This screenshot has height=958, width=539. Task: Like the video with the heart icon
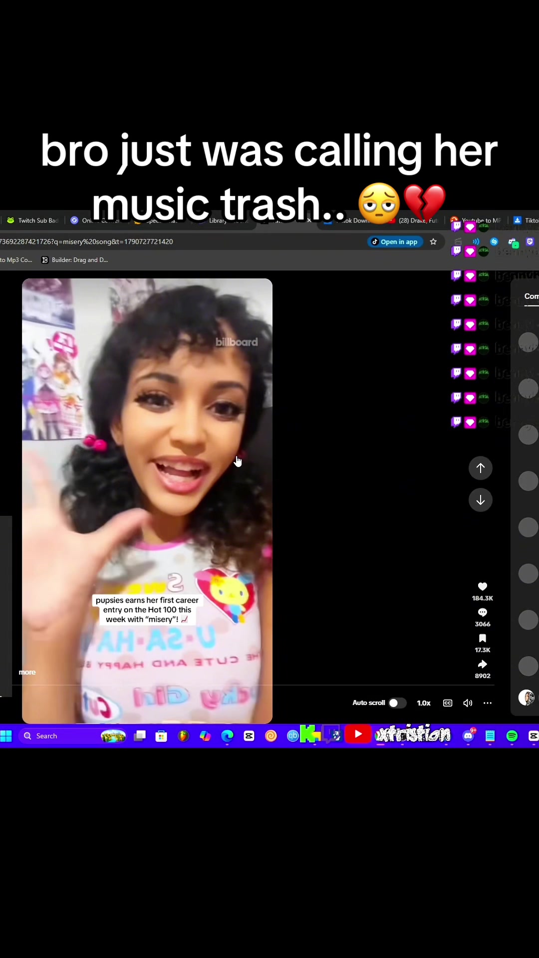[482, 586]
